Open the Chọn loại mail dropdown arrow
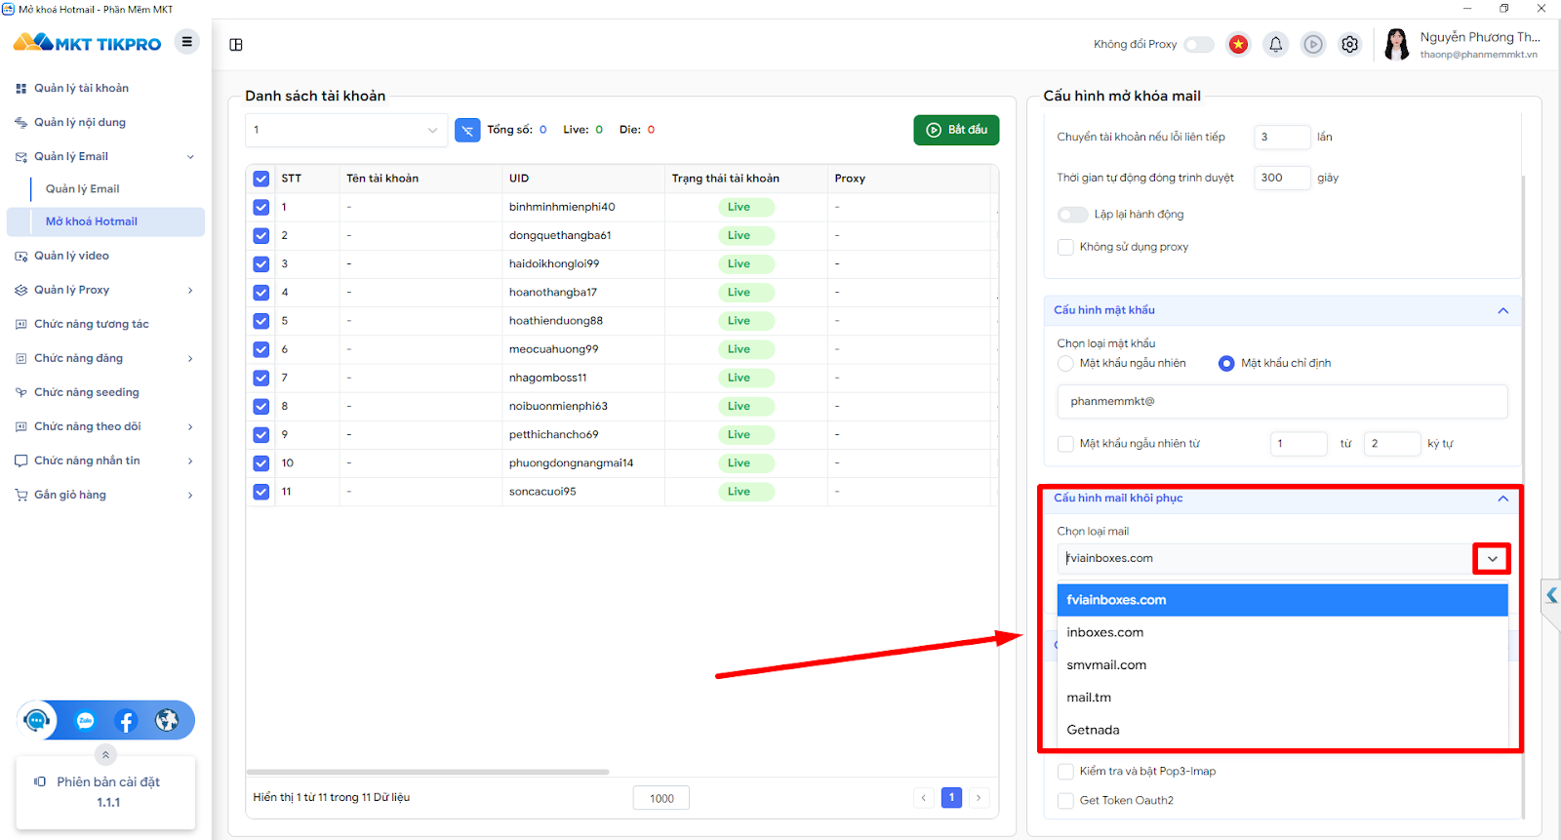The height and width of the screenshot is (840, 1561). pyautogui.click(x=1492, y=559)
